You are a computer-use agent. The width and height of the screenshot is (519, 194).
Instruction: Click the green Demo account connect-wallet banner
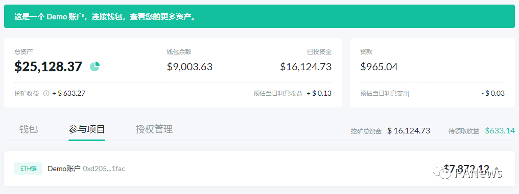point(259,16)
